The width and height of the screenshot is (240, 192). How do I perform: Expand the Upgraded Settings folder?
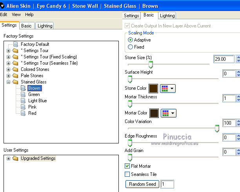pos(8,158)
